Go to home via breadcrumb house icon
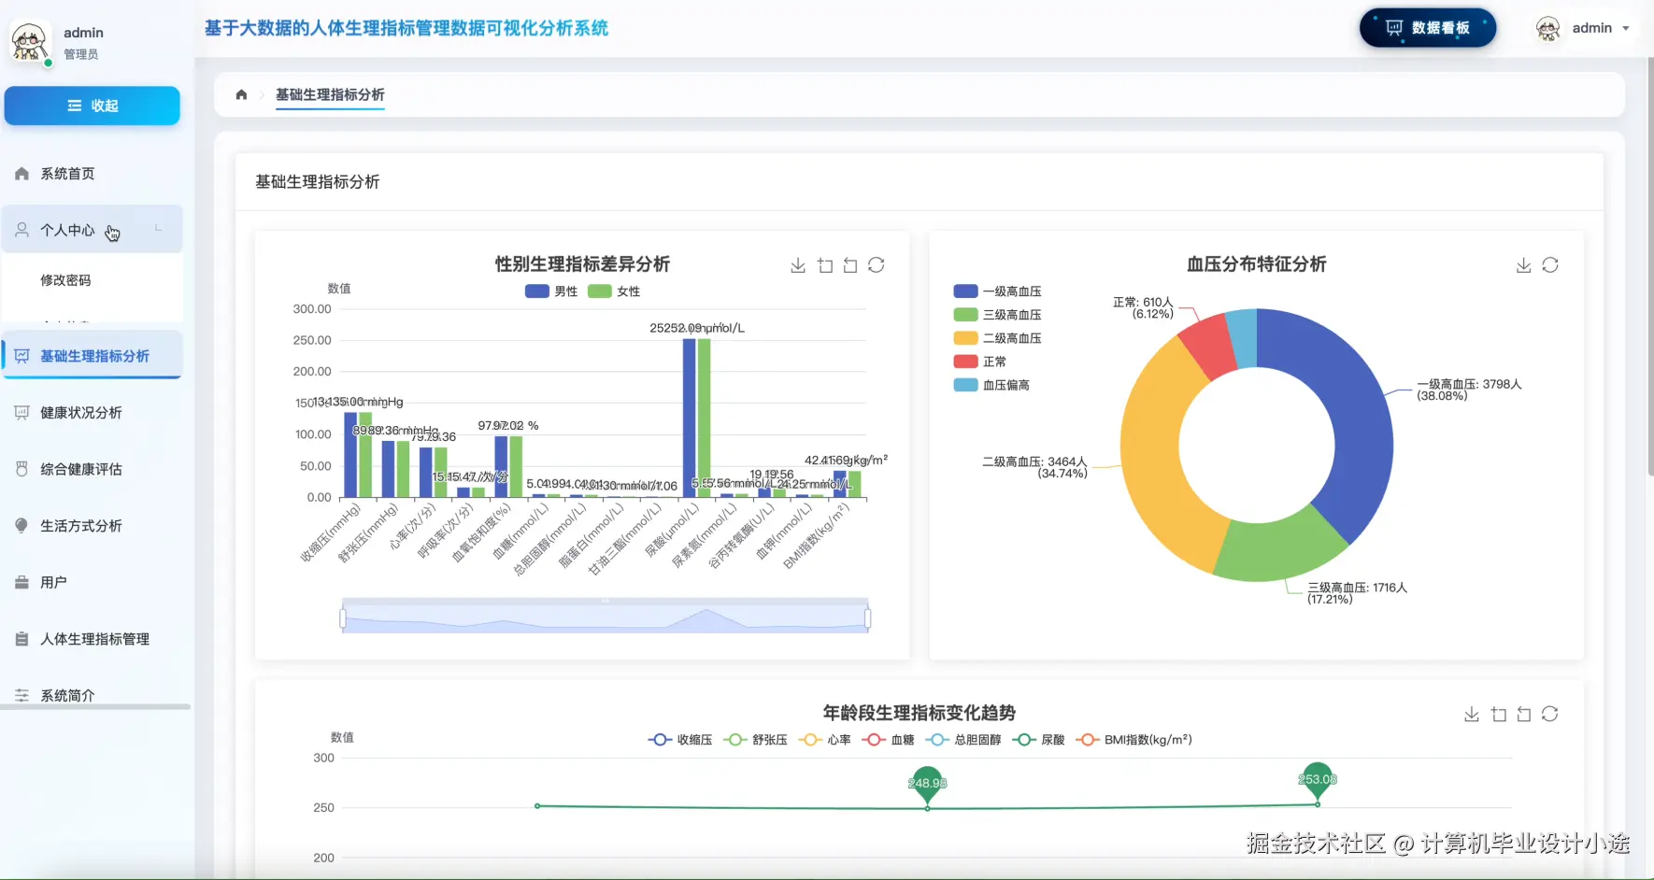The height and width of the screenshot is (880, 1654). pyautogui.click(x=242, y=94)
